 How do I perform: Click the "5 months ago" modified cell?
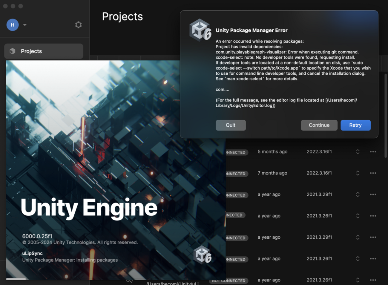click(x=272, y=152)
